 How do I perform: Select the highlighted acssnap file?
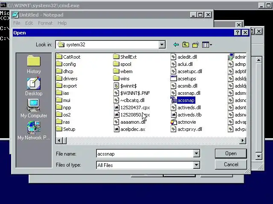183,100
